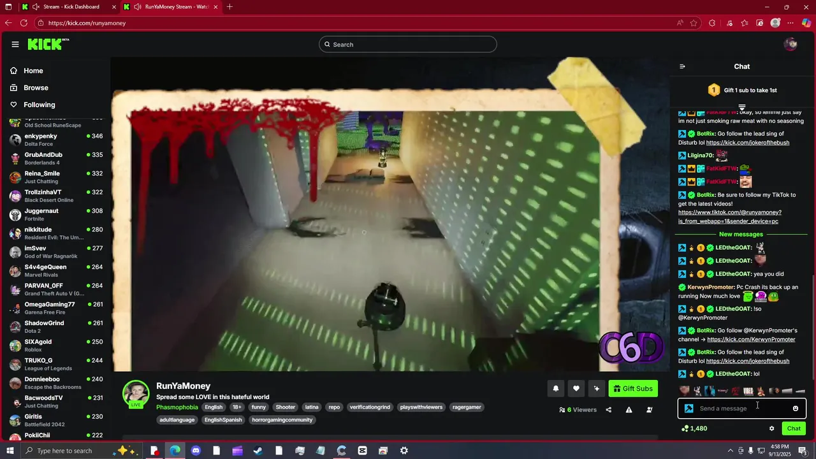Image resolution: width=816 pixels, height=459 pixels.
Task: Open chat settings gear
Action: pyautogui.click(x=771, y=428)
